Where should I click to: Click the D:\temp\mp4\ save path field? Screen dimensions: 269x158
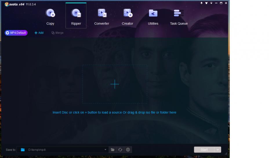pos(63,150)
